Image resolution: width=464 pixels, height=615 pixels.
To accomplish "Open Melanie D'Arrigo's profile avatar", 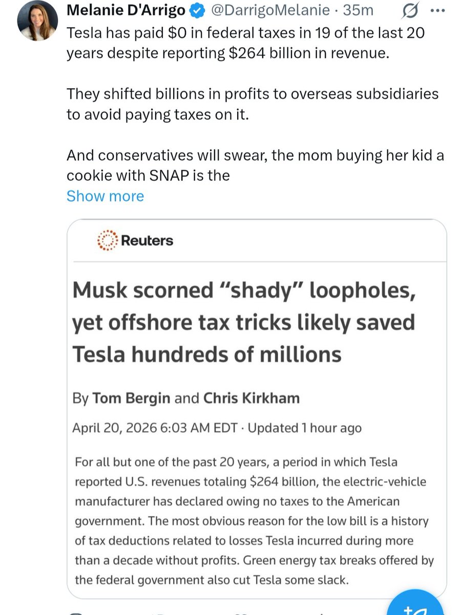I will point(36,20).
